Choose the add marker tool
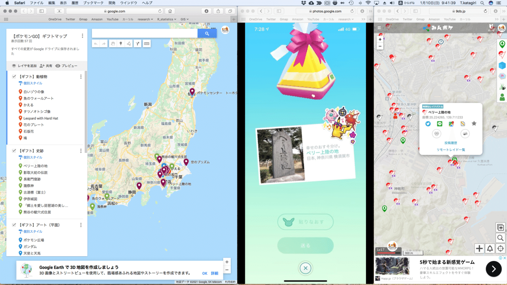This screenshot has width=507, height=285. click(x=121, y=44)
